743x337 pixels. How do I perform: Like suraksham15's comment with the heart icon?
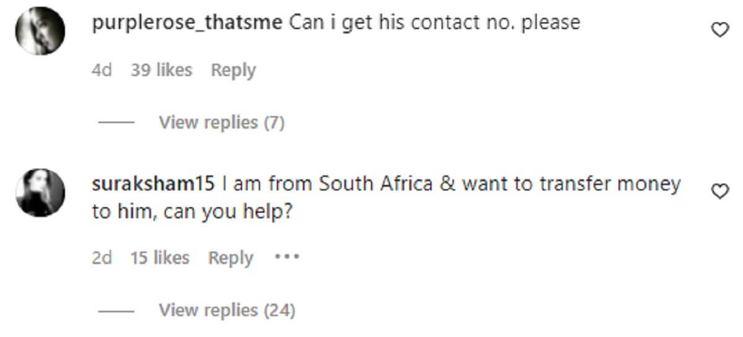[x=719, y=192]
